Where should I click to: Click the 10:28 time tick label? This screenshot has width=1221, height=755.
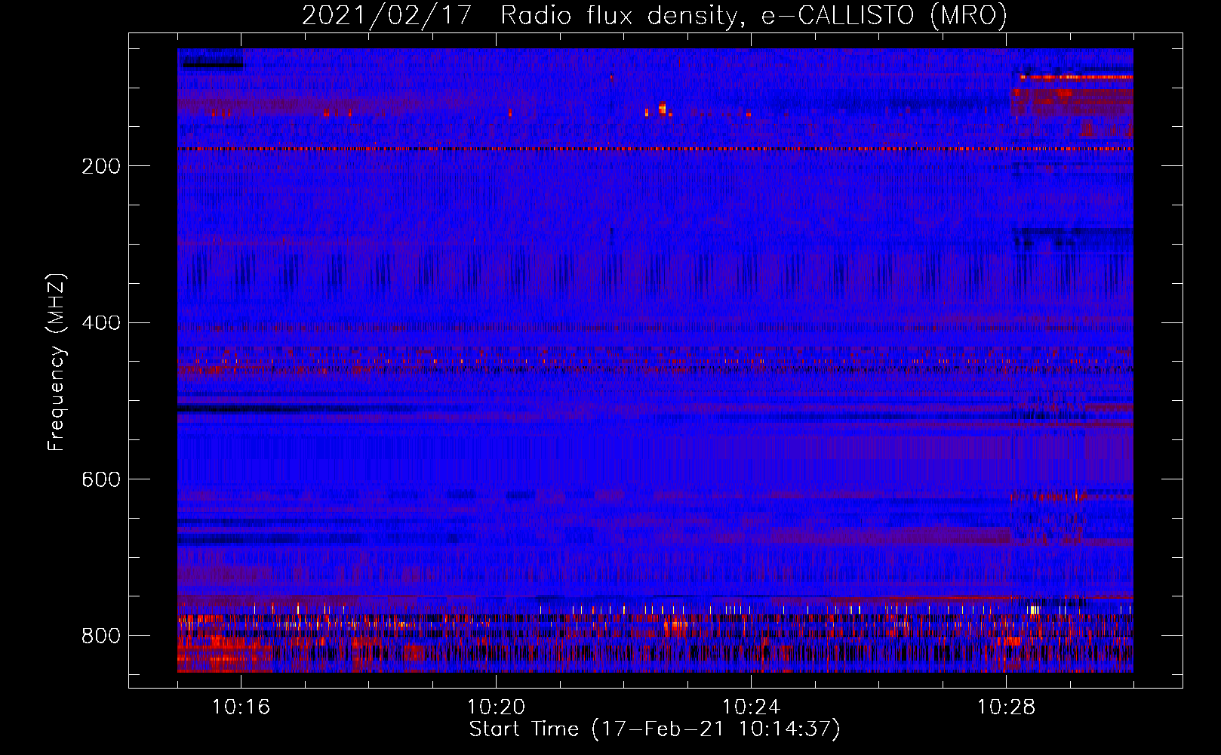click(x=1006, y=707)
